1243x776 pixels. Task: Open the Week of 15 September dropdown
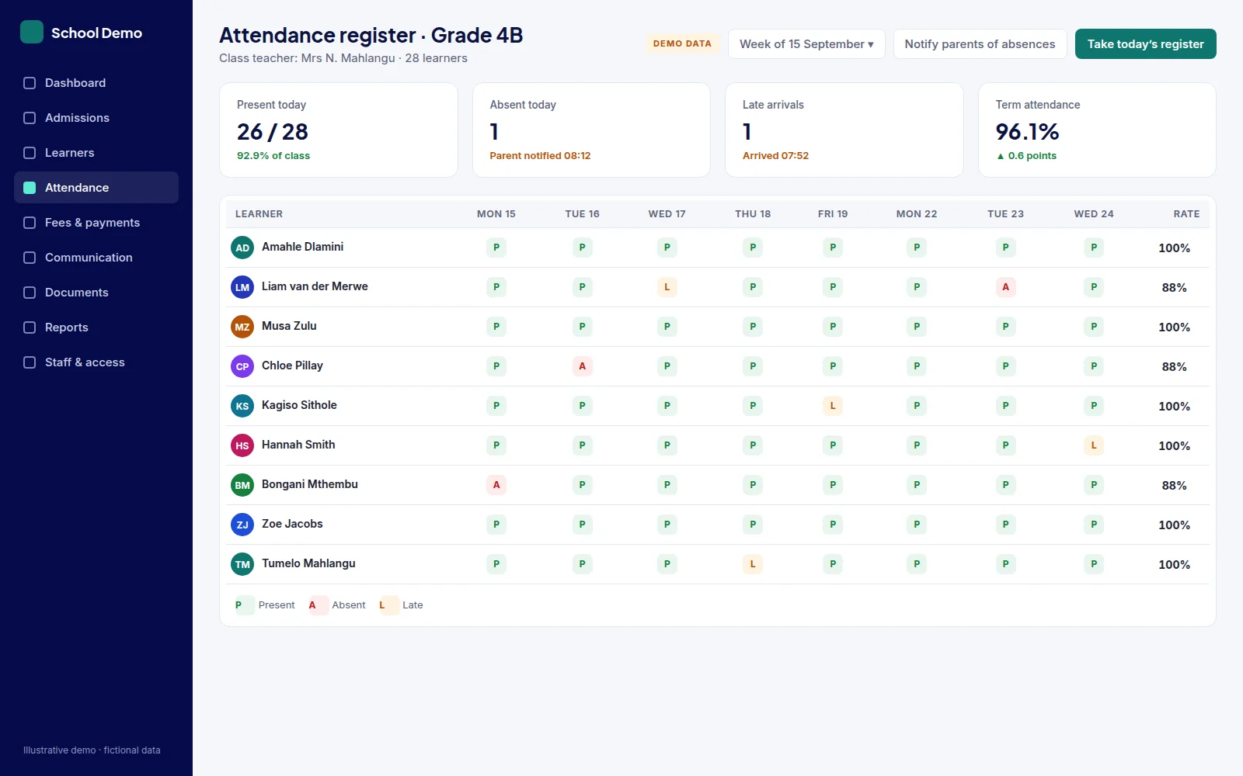tap(806, 44)
